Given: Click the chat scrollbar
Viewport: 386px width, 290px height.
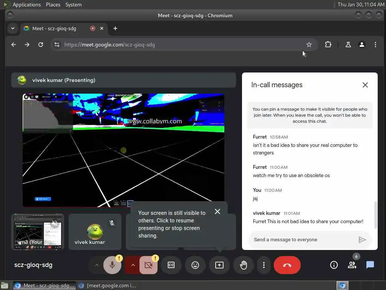Looking at the screenshot, I should click(375, 215).
